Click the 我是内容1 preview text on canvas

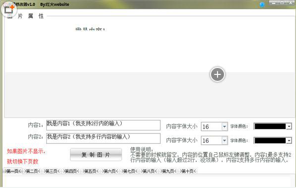(90, 29)
